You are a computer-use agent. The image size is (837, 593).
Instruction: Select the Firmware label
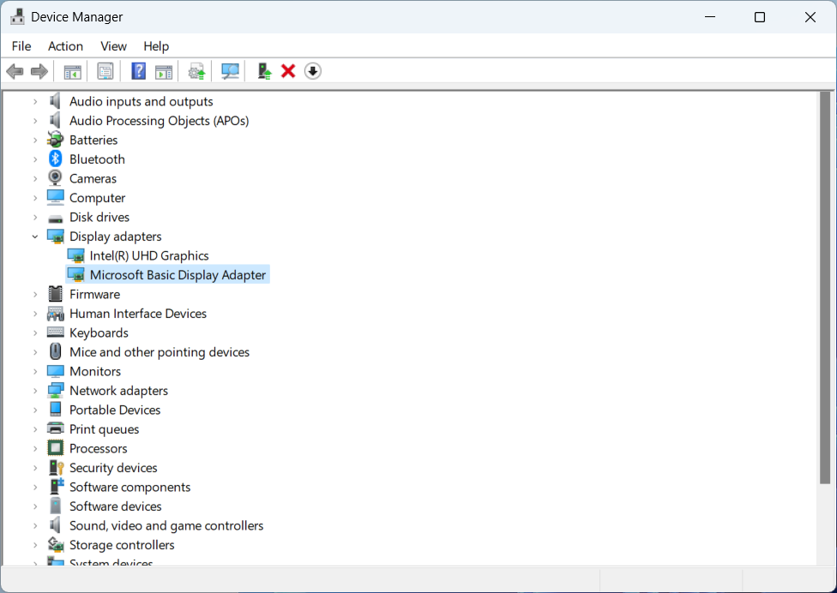94,294
